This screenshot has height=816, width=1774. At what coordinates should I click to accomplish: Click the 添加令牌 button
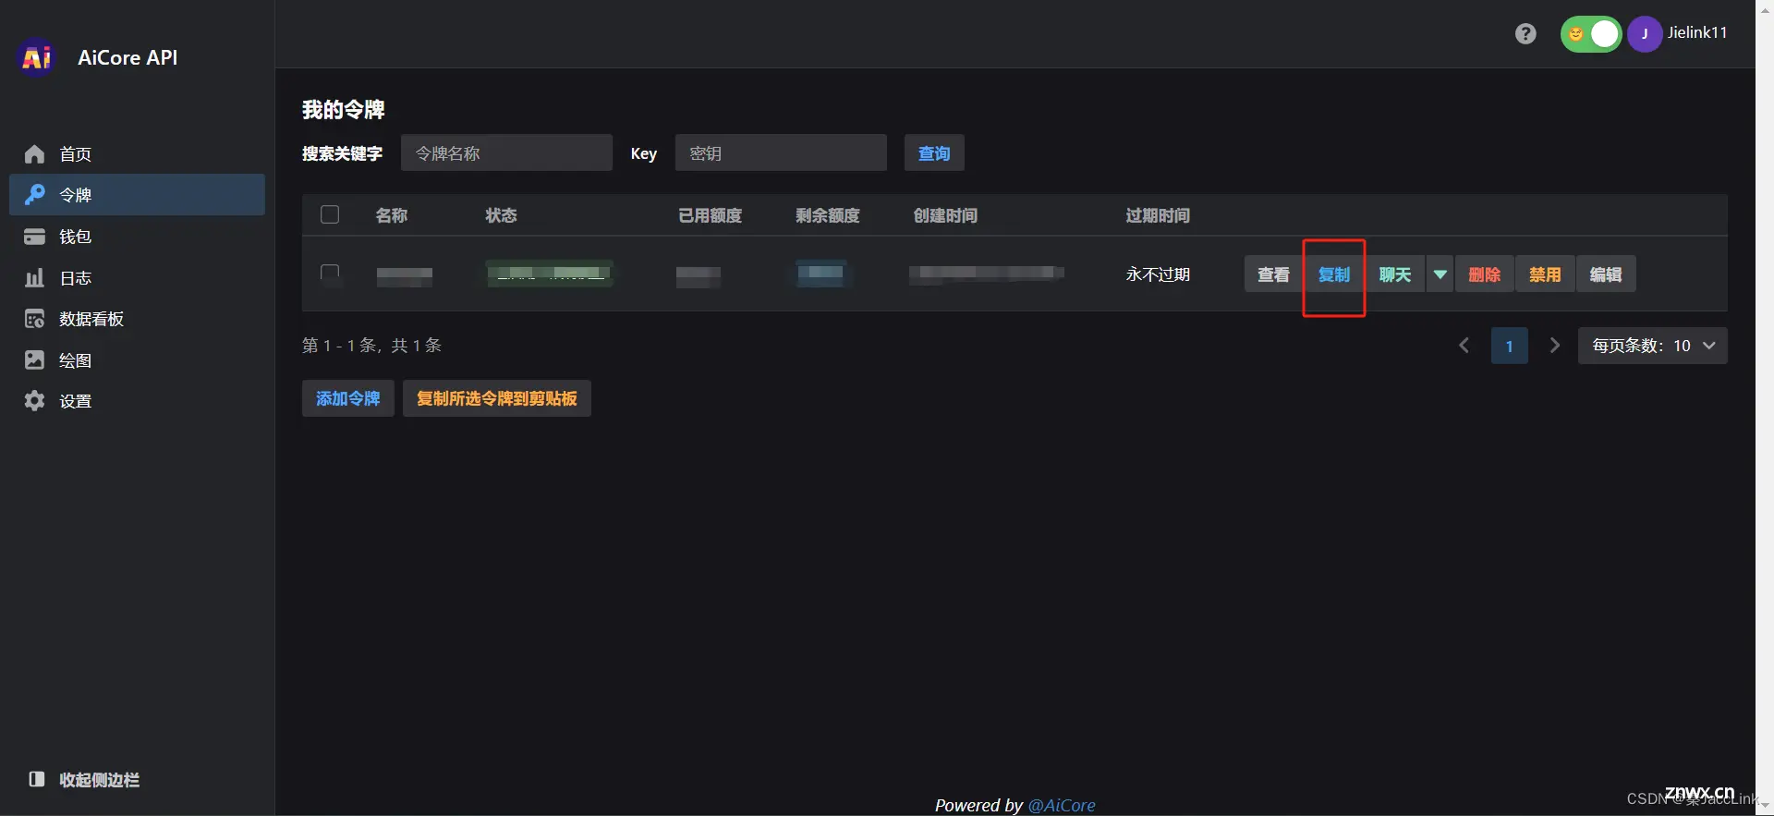tap(348, 398)
